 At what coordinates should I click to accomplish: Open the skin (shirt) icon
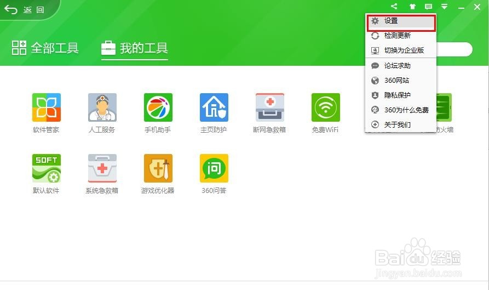coord(412,7)
